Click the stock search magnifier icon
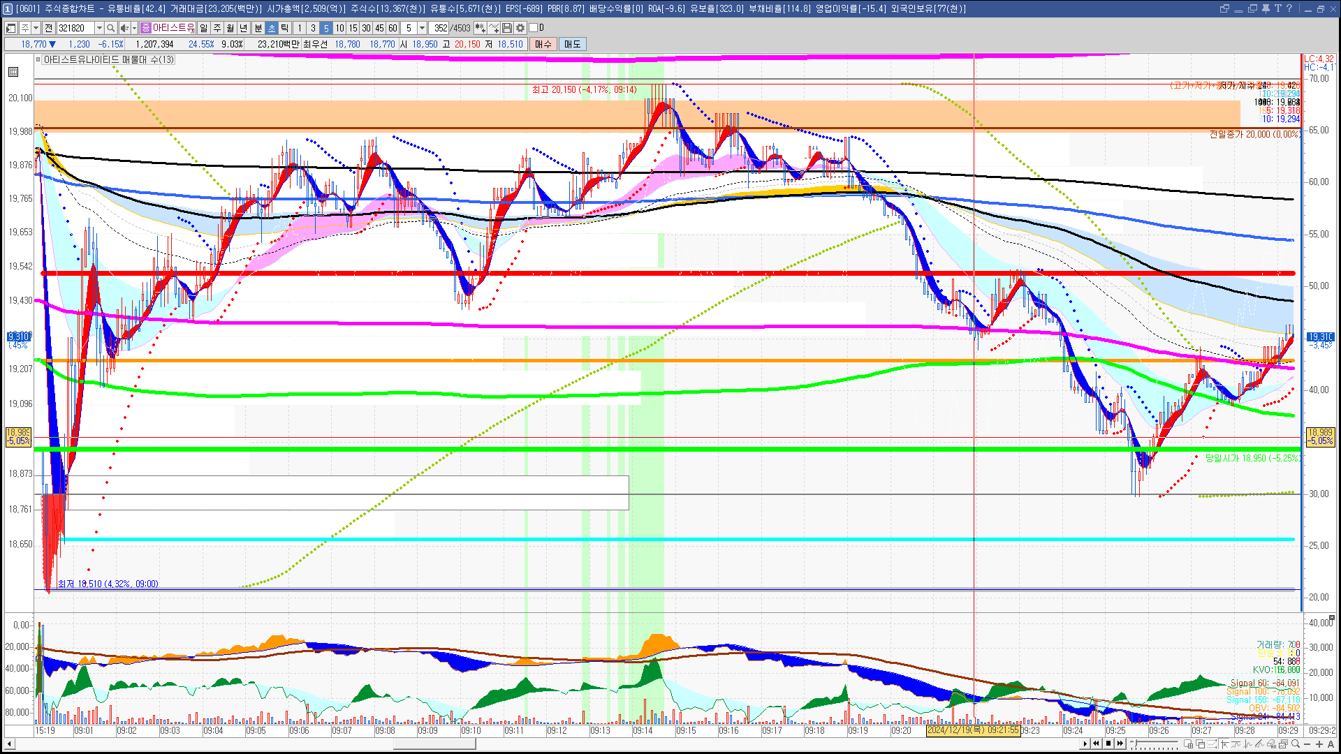The width and height of the screenshot is (1341, 754). point(110,28)
